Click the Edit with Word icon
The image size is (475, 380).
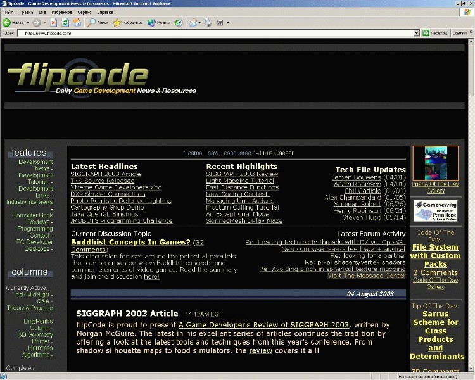coord(220,22)
